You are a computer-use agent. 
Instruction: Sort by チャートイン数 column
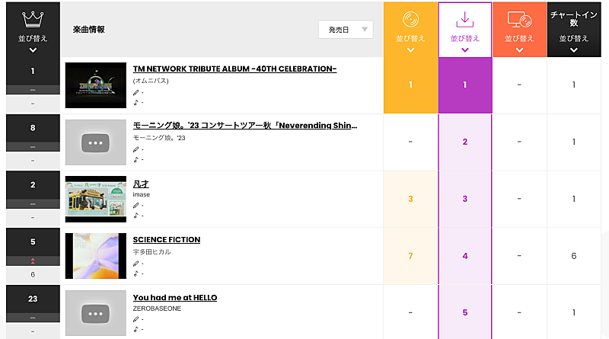click(x=574, y=38)
